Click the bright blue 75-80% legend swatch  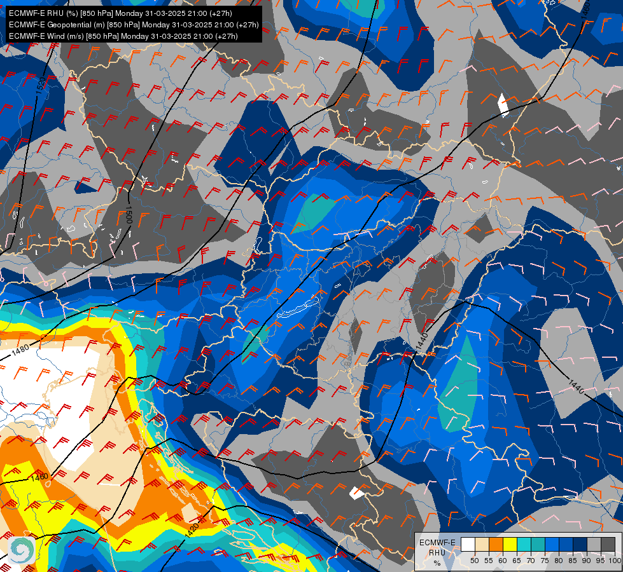click(x=552, y=544)
